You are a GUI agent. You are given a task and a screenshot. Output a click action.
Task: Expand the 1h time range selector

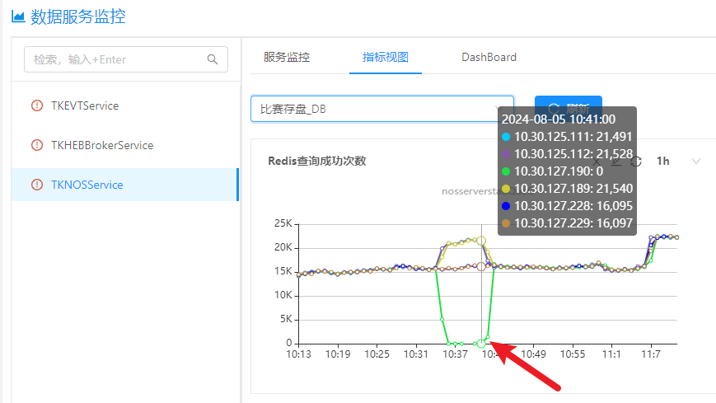[x=663, y=162]
